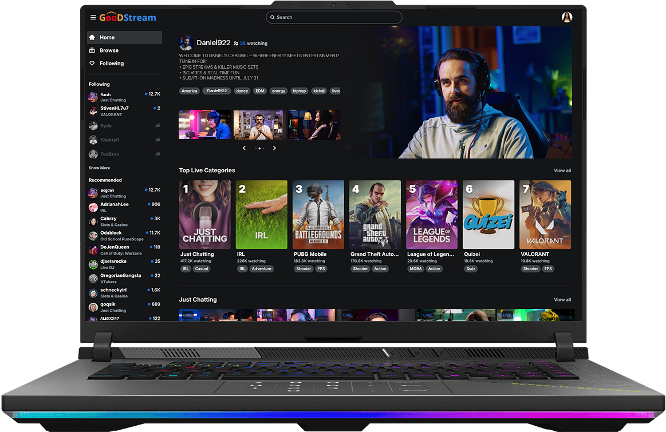This screenshot has height=432, width=666.
Task: Click the magnifier icon in Search
Action: 273,17
